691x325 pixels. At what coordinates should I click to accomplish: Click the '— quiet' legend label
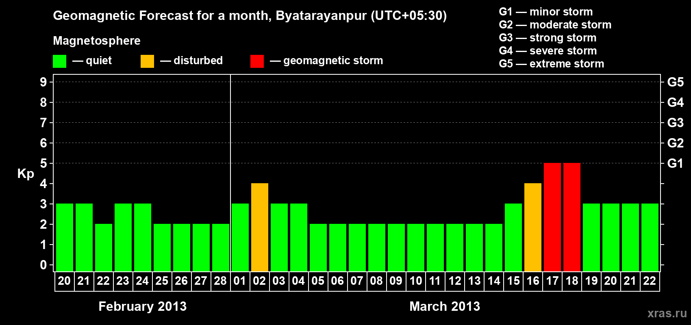click(92, 61)
